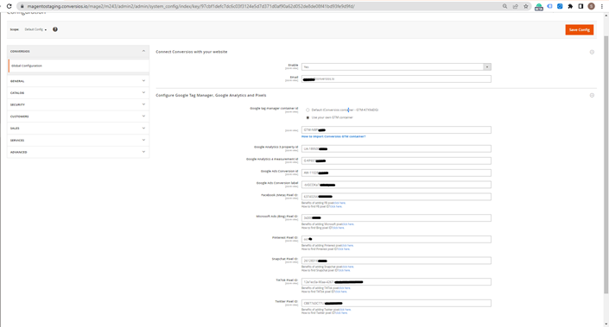This screenshot has width=609, height=327.
Task: Collapse the Connect Conversios with your website section
Action: pos(592,52)
